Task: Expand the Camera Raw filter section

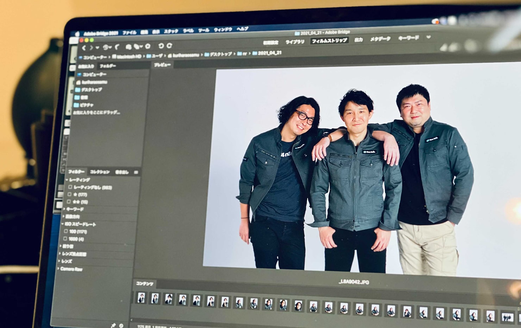Action: (58, 269)
